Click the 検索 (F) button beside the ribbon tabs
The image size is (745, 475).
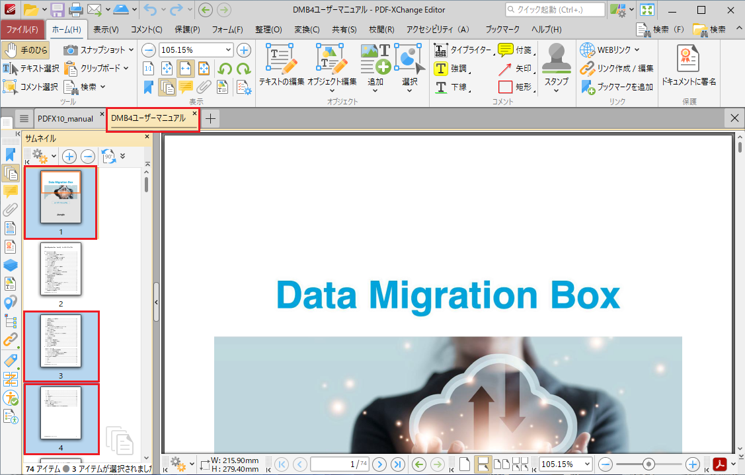(661, 30)
